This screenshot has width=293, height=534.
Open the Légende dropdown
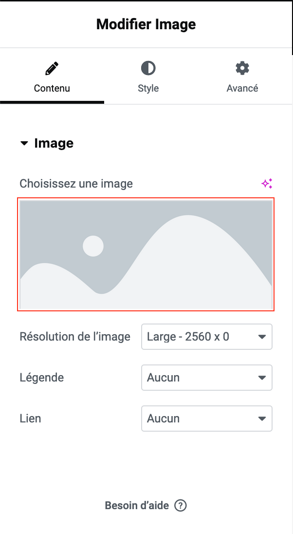(206, 378)
